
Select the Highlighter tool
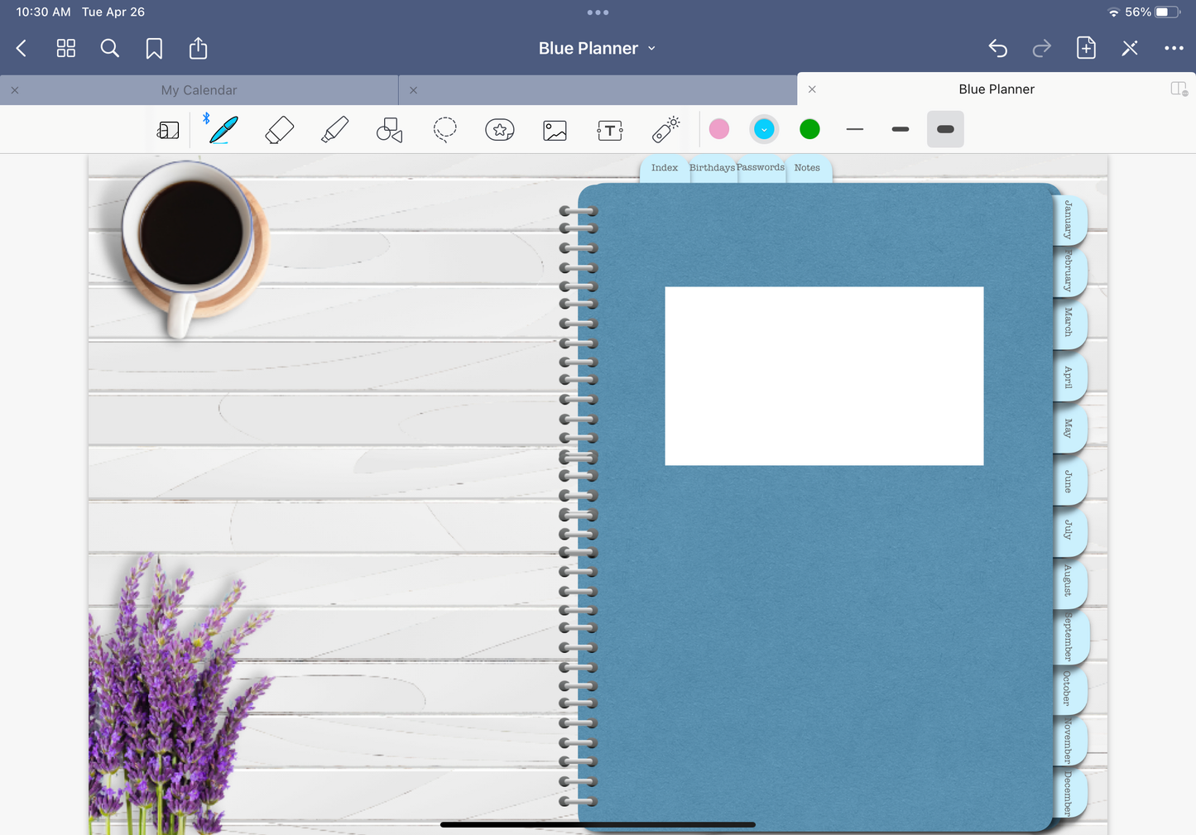(x=334, y=130)
